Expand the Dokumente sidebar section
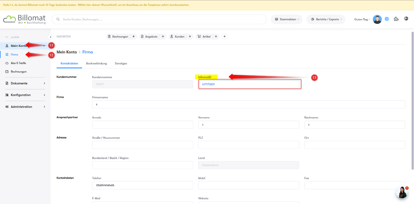The height and width of the screenshot is (204, 414). (25, 83)
